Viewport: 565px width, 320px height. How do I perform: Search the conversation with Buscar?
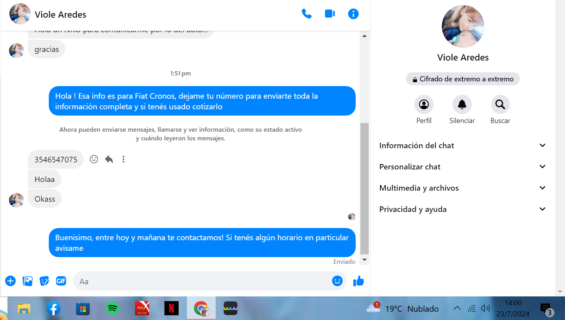click(x=500, y=105)
